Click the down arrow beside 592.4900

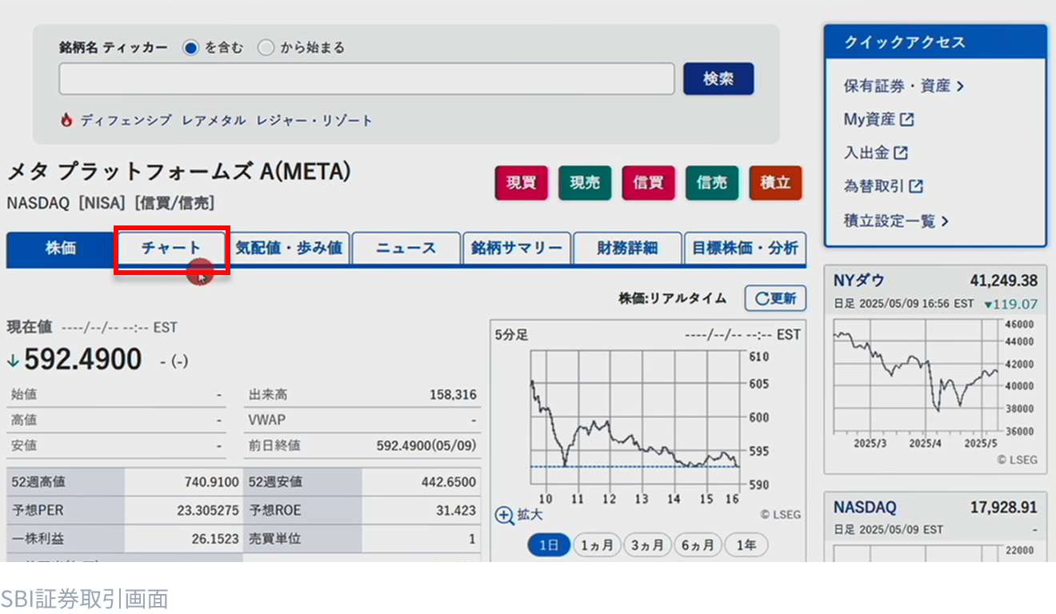point(12,361)
